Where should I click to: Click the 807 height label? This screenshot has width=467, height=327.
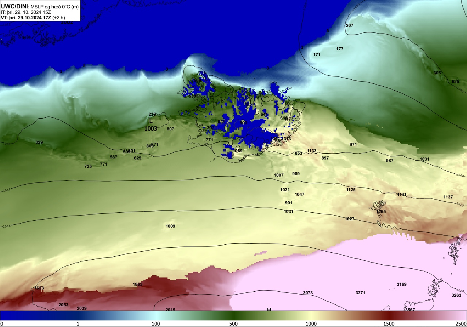click(170, 129)
